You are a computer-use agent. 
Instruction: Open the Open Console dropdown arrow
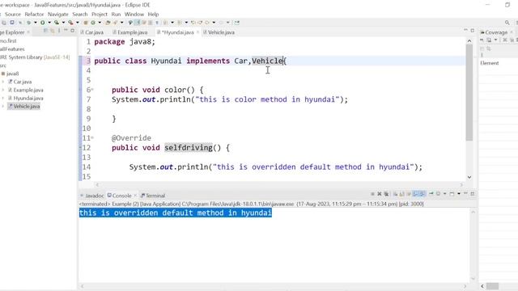(459, 194)
